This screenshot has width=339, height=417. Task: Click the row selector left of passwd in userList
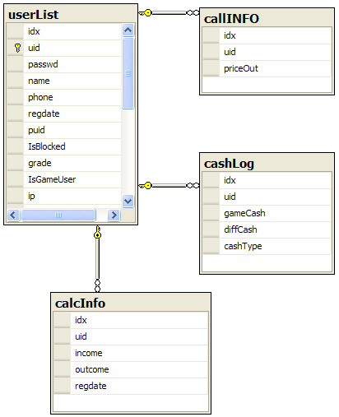15,64
